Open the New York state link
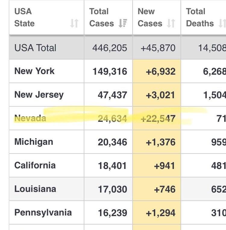The height and width of the screenshot is (230, 226). point(34,71)
